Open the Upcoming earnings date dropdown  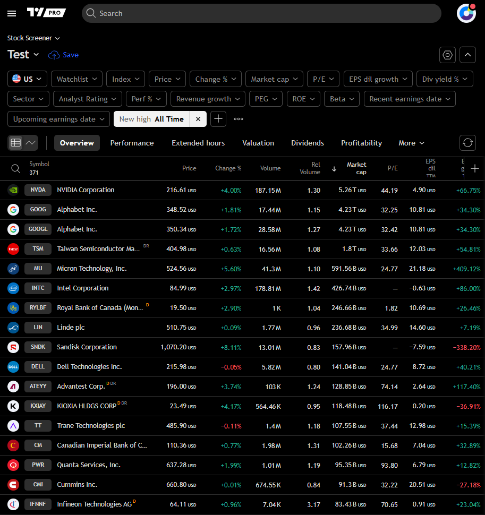(x=58, y=119)
